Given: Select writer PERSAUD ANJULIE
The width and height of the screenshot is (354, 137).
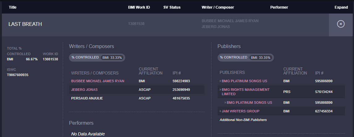Looking at the screenshot, I should [87, 98].
